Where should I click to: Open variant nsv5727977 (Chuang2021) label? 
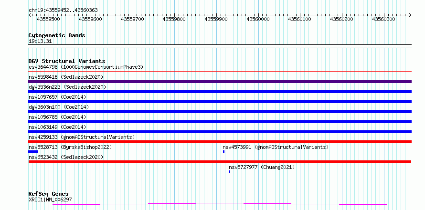click(262, 167)
